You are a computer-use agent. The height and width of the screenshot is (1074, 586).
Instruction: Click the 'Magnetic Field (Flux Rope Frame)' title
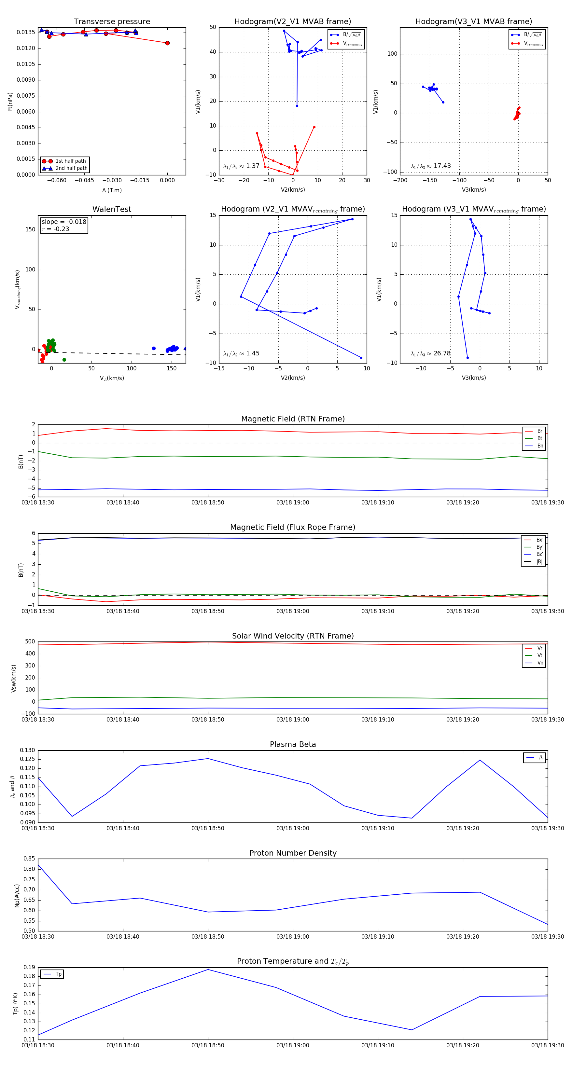[293, 528]
